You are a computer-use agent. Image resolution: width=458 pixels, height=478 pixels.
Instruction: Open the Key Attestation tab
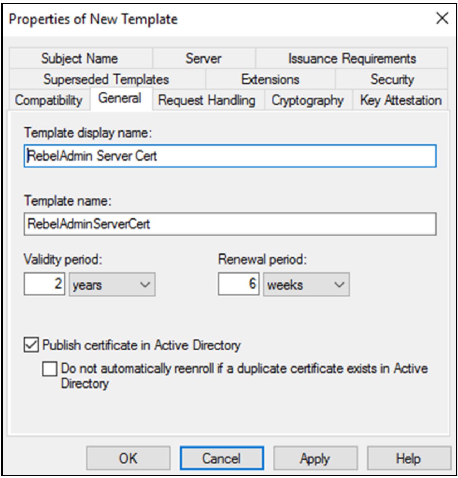pos(400,100)
